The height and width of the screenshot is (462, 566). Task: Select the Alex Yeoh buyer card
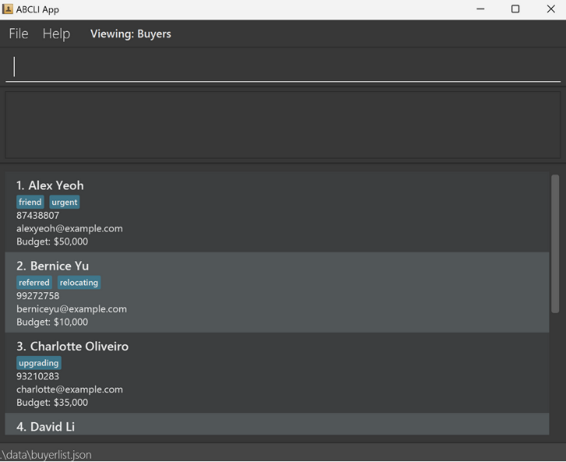(277, 212)
